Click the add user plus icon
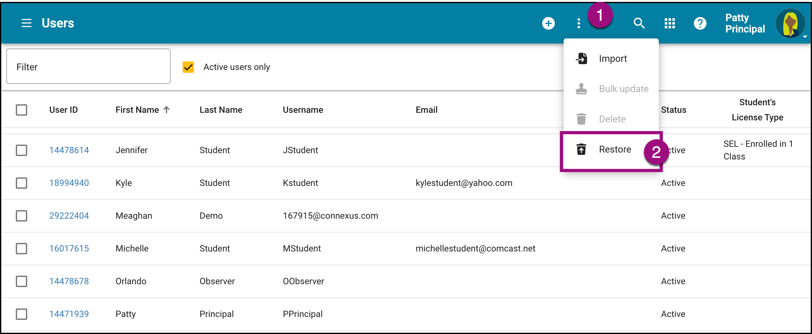The width and height of the screenshot is (812, 334). (548, 23)
